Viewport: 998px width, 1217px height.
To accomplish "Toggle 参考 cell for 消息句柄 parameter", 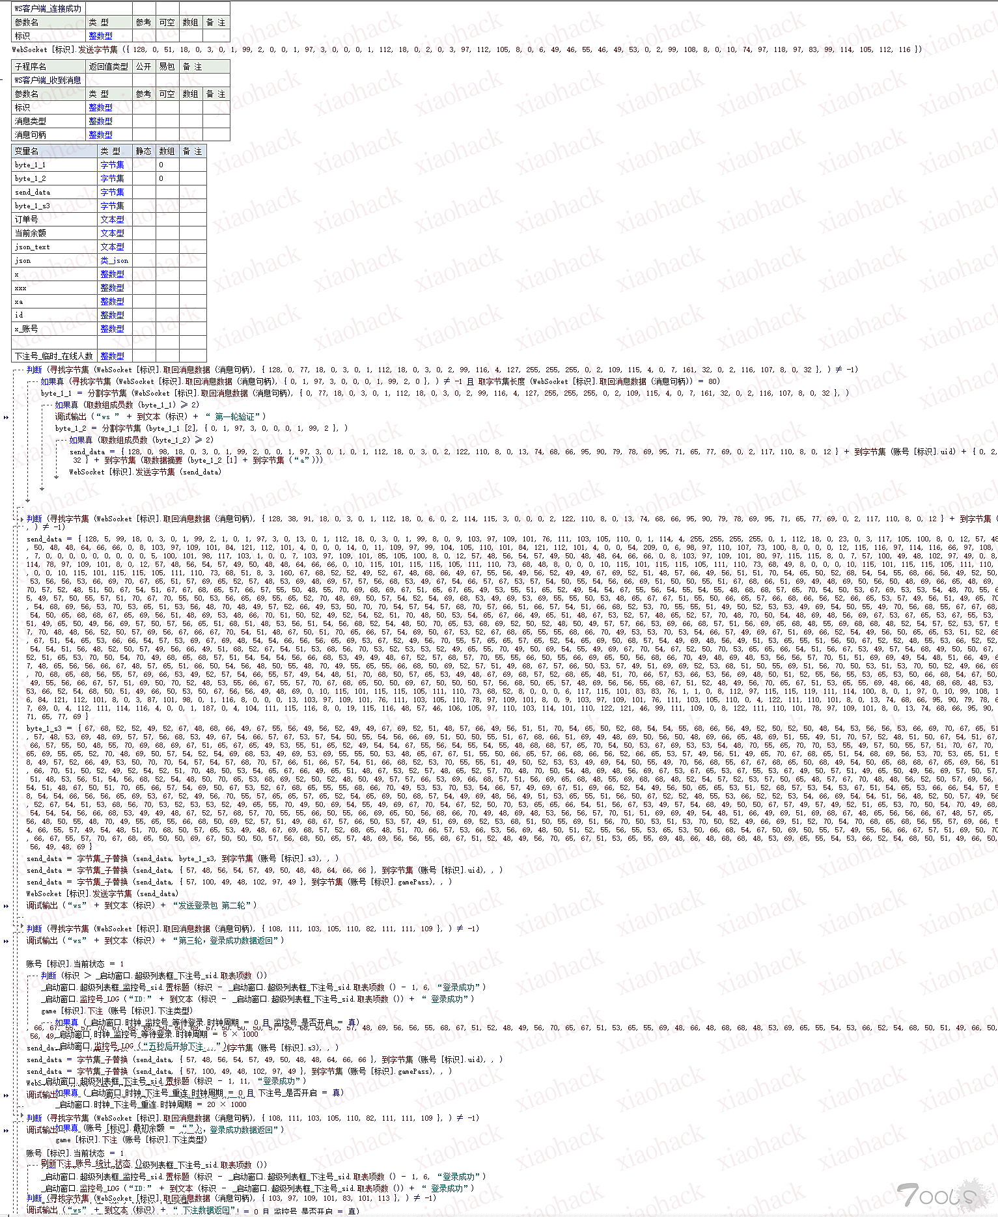I will tap(144, 135).
